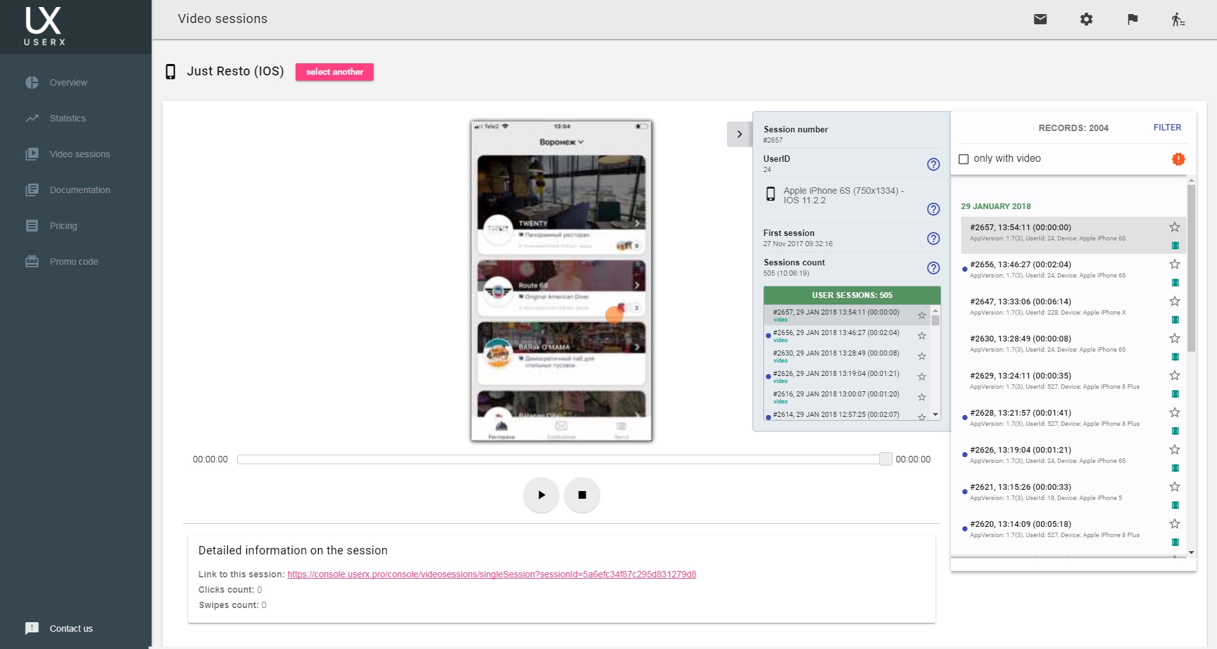Click the walking person logout icon
1217x649 pixels.
(1178, 19)
